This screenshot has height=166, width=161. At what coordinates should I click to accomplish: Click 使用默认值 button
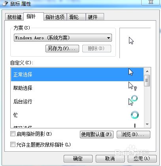coord(97,135)
